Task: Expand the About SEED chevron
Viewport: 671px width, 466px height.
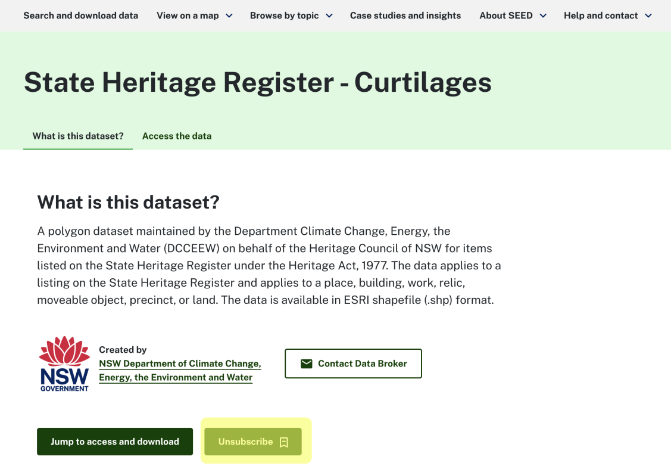Action: (x=543, y=16)
